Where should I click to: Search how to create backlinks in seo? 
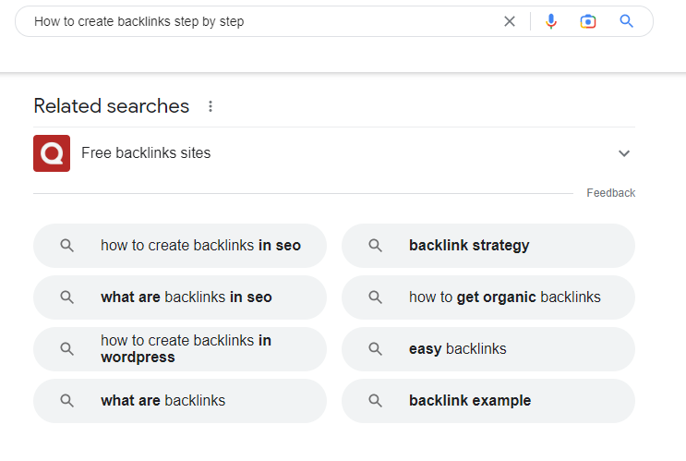(180, 246)
